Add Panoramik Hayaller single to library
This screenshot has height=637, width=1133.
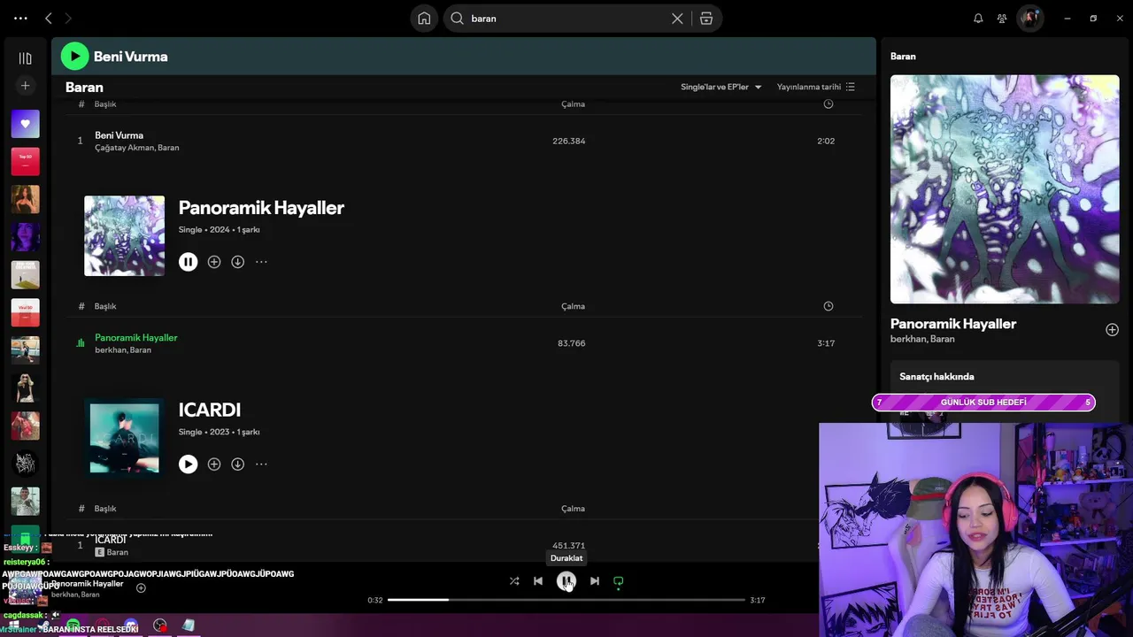click(x=213, y=262)
